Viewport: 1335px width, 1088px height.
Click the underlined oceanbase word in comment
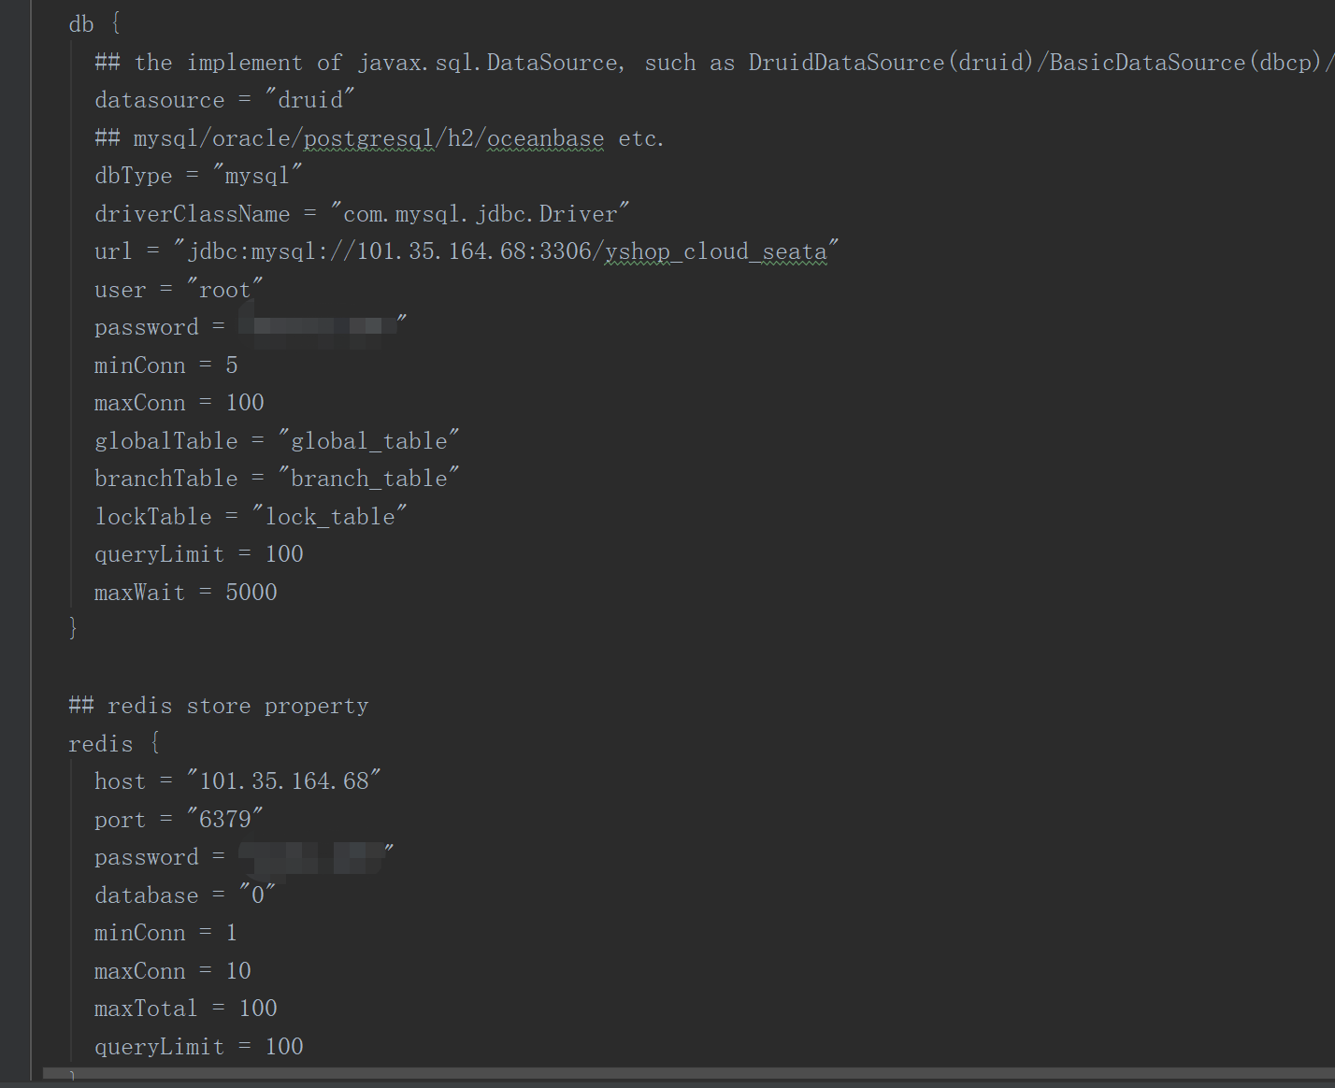(546, 138)
